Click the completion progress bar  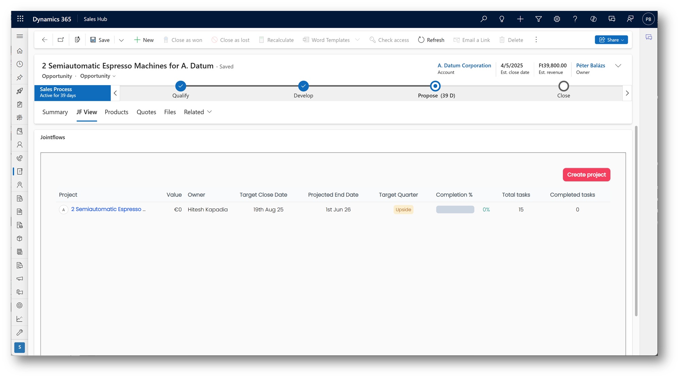(455, 209)
